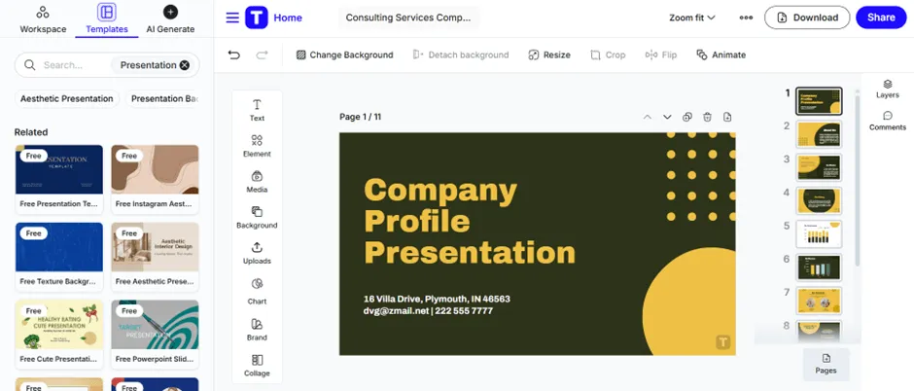Select page 5 thumbnail
This screenshot has height=391, width=914.
coord(819,233)
